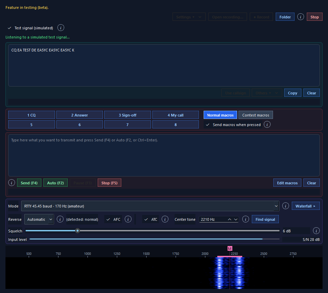Click in the transmit text input area

pos(164,155)
